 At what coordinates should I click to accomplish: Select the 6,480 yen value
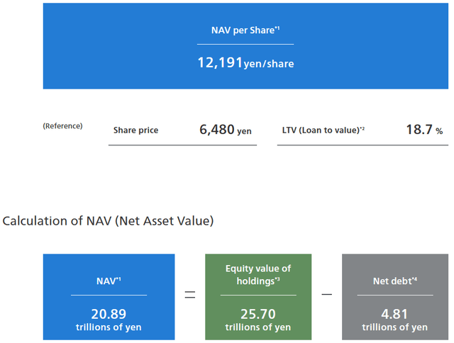[226, 130]
